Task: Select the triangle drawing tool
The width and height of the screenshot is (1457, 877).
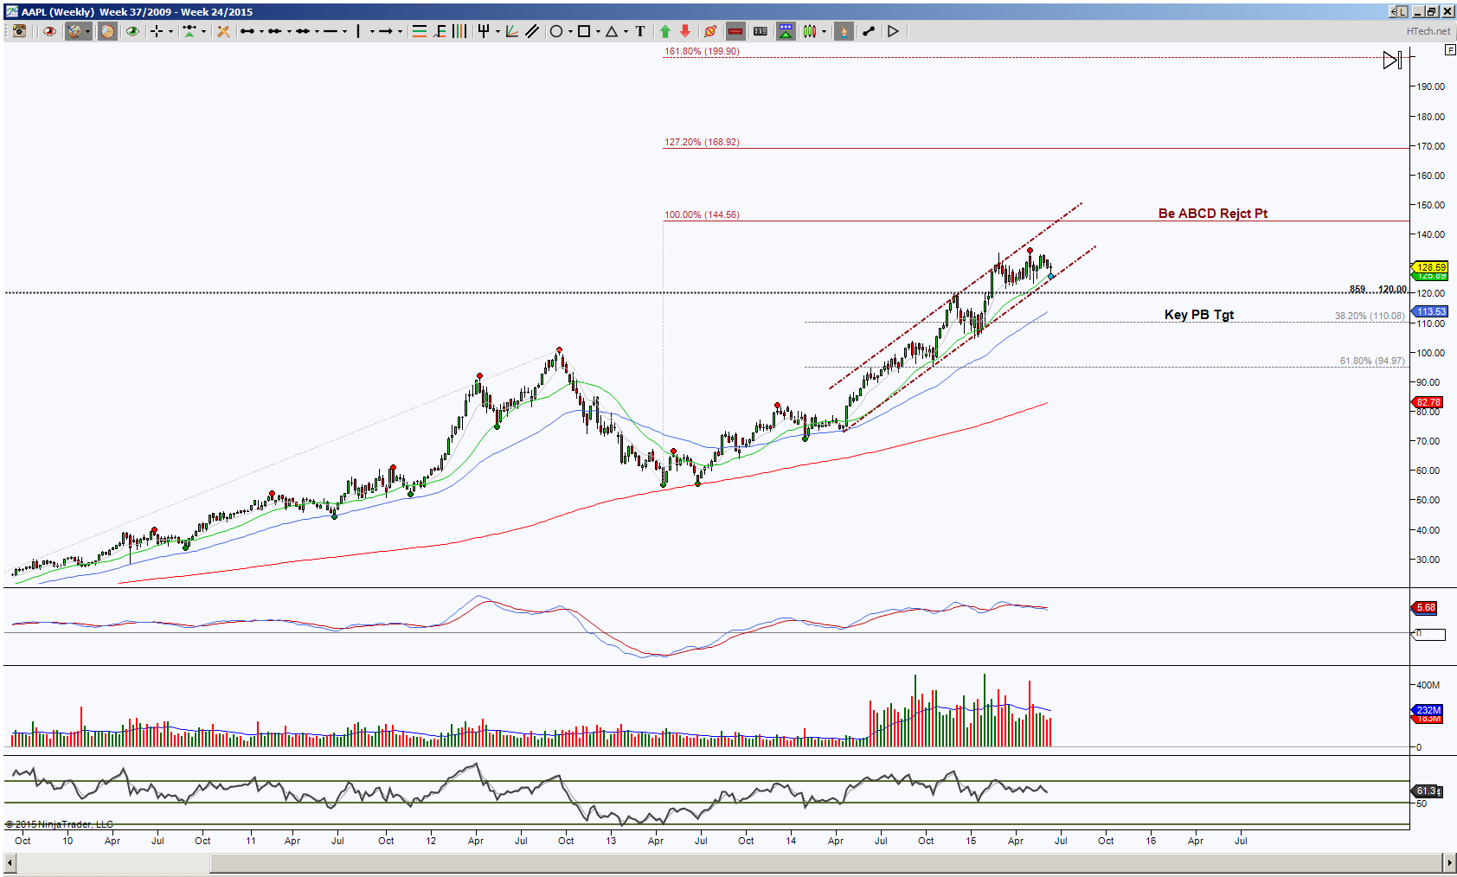Action: pos(612,31)
